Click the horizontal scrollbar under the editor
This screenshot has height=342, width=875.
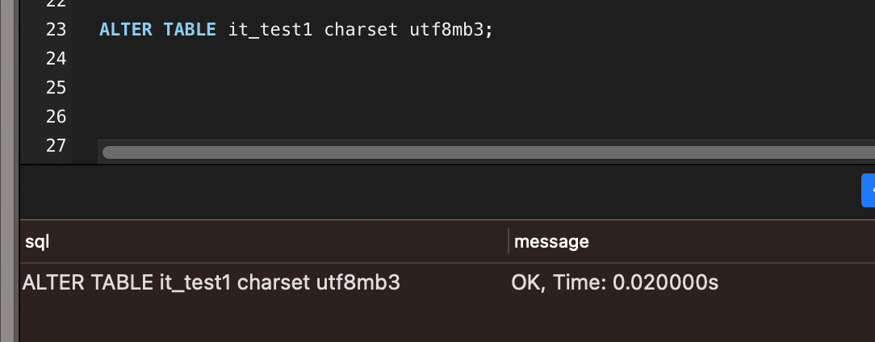484,152
